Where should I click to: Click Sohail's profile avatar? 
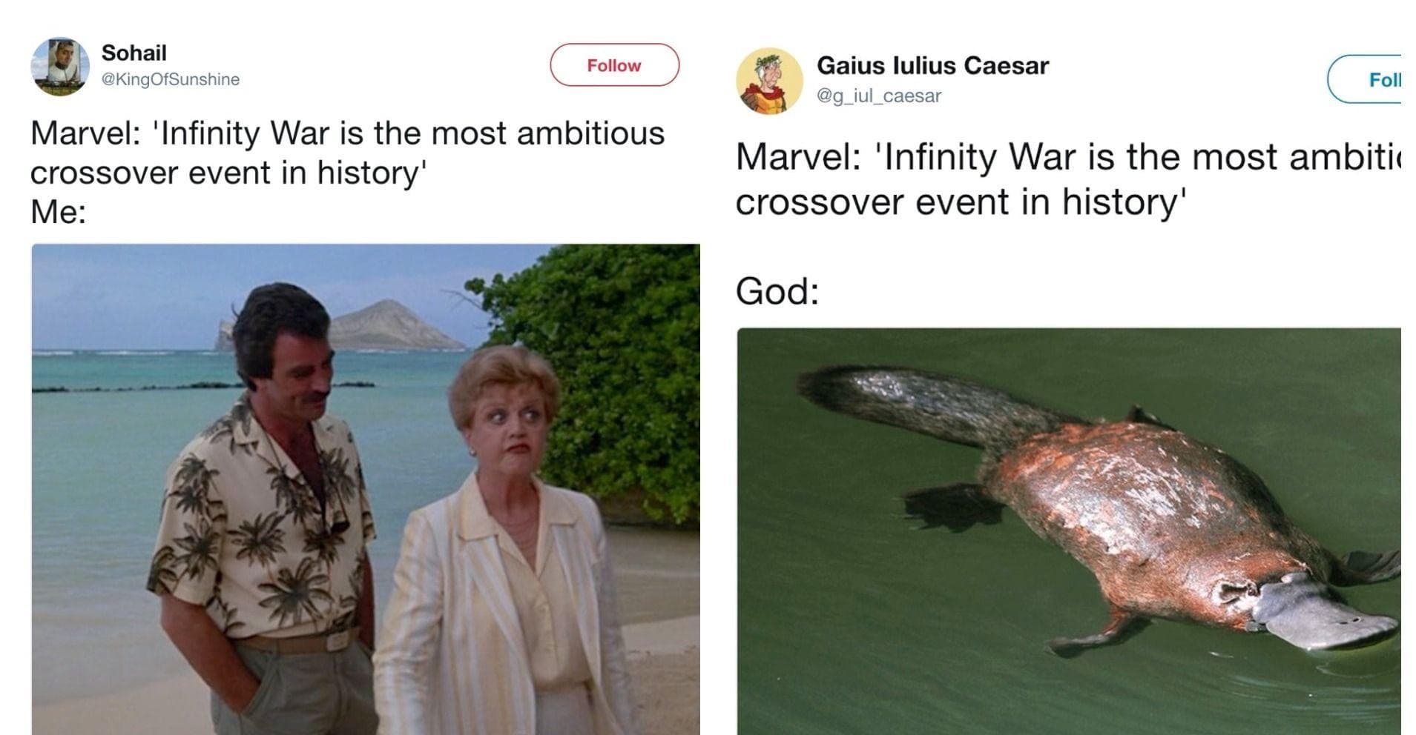(60, 67)
